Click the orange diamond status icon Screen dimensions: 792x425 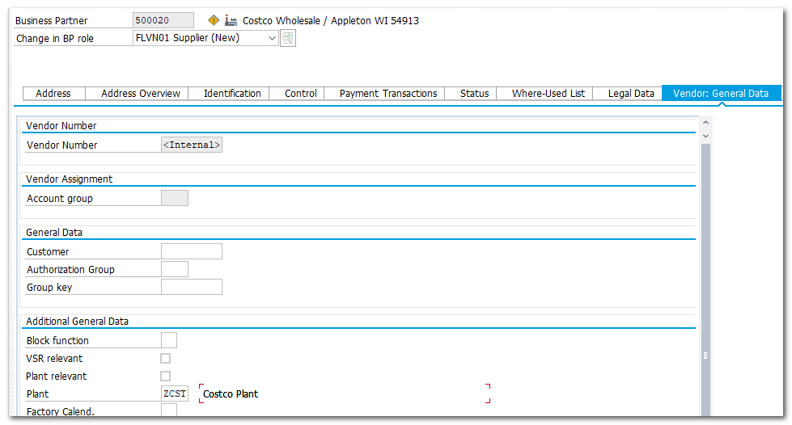(x=214, y=20)
